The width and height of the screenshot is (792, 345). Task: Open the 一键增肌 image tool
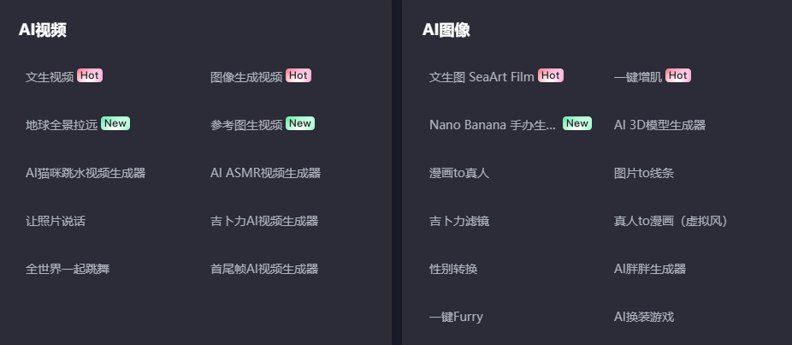[638, 77]
